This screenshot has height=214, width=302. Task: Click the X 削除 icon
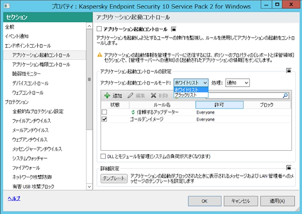153,95
